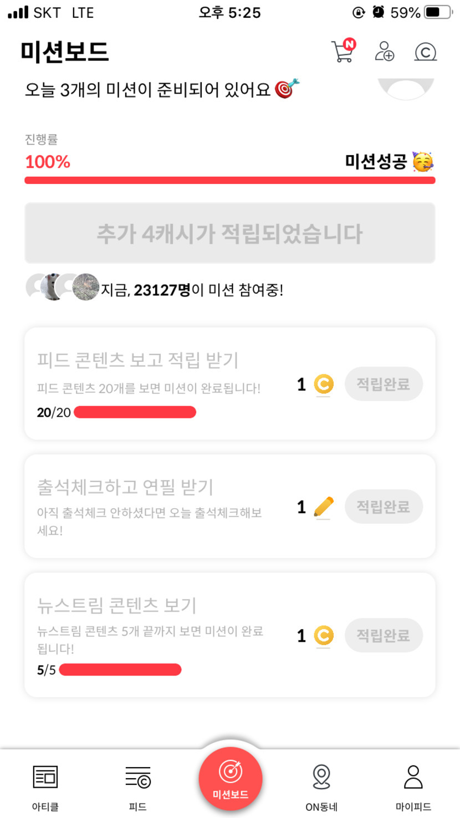
Task: Tap the participant avatars thumbnails
Action: (62, 287)
